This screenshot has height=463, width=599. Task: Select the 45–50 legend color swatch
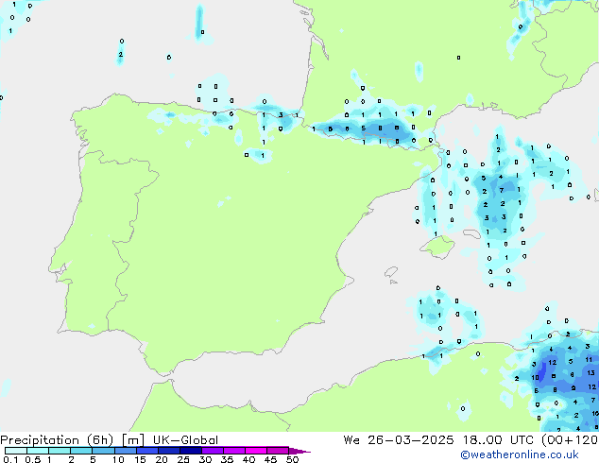278,451
